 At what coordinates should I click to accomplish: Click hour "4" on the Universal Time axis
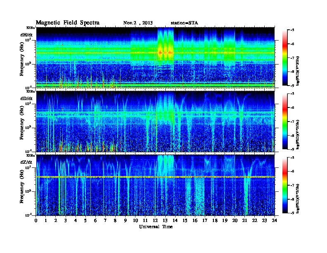76,220
